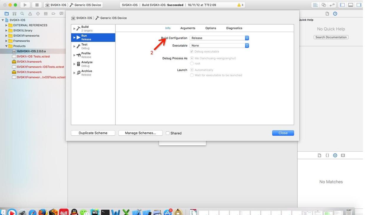Show the Quick Help inspector icon
365x215 pixels.
pyautogui.click(x=335, y=14)
